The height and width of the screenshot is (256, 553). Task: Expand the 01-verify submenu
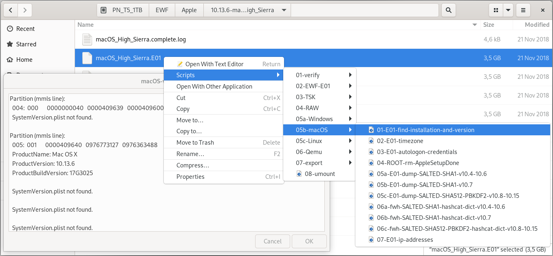320,75
